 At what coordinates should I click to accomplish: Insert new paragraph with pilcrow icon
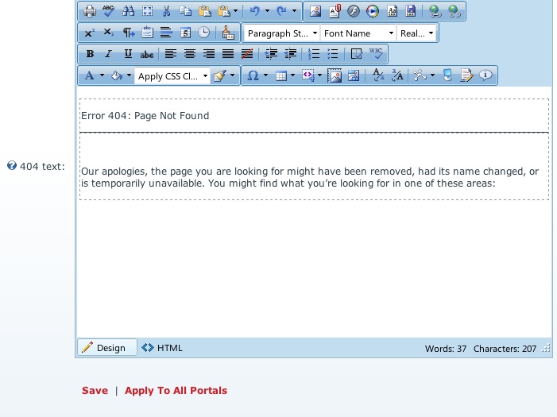128,33
